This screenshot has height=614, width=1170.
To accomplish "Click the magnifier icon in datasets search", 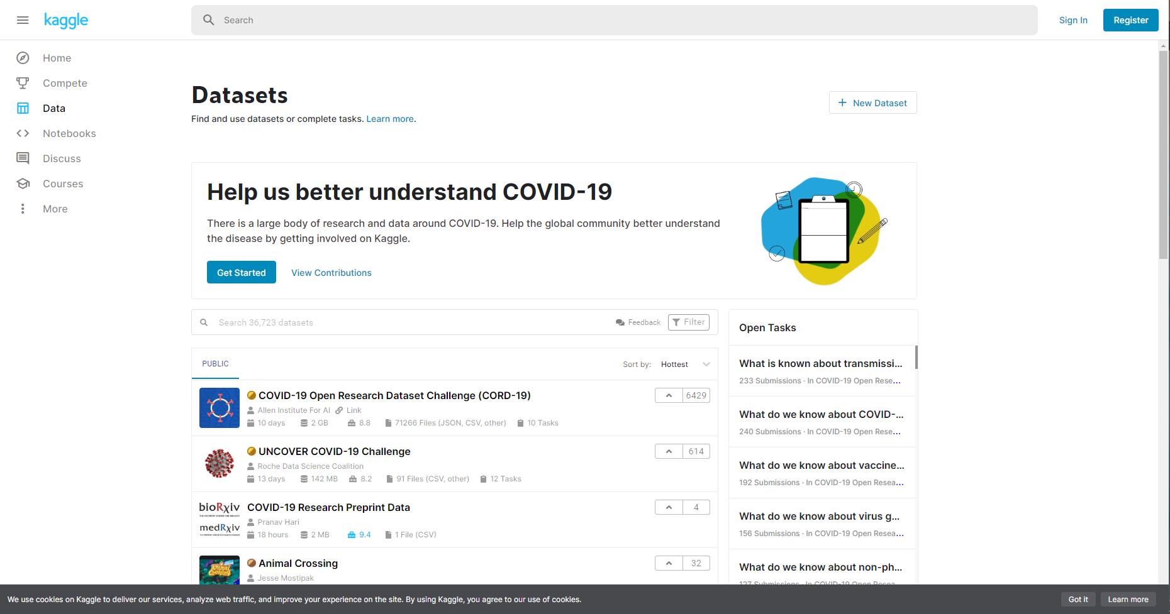I will pyautogui.click(x=204, y=322).
